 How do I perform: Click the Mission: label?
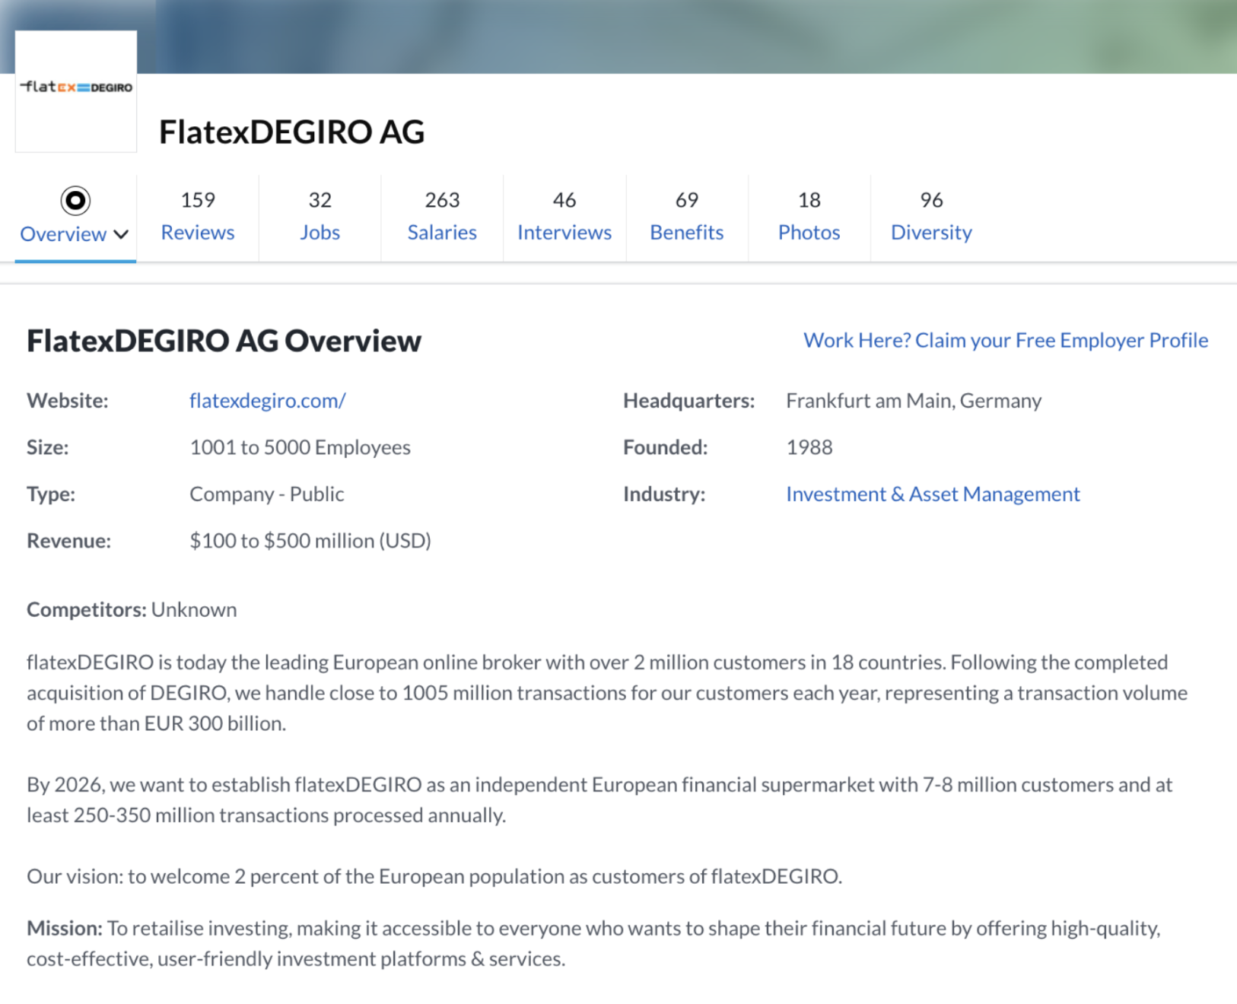tap(65, 928)
